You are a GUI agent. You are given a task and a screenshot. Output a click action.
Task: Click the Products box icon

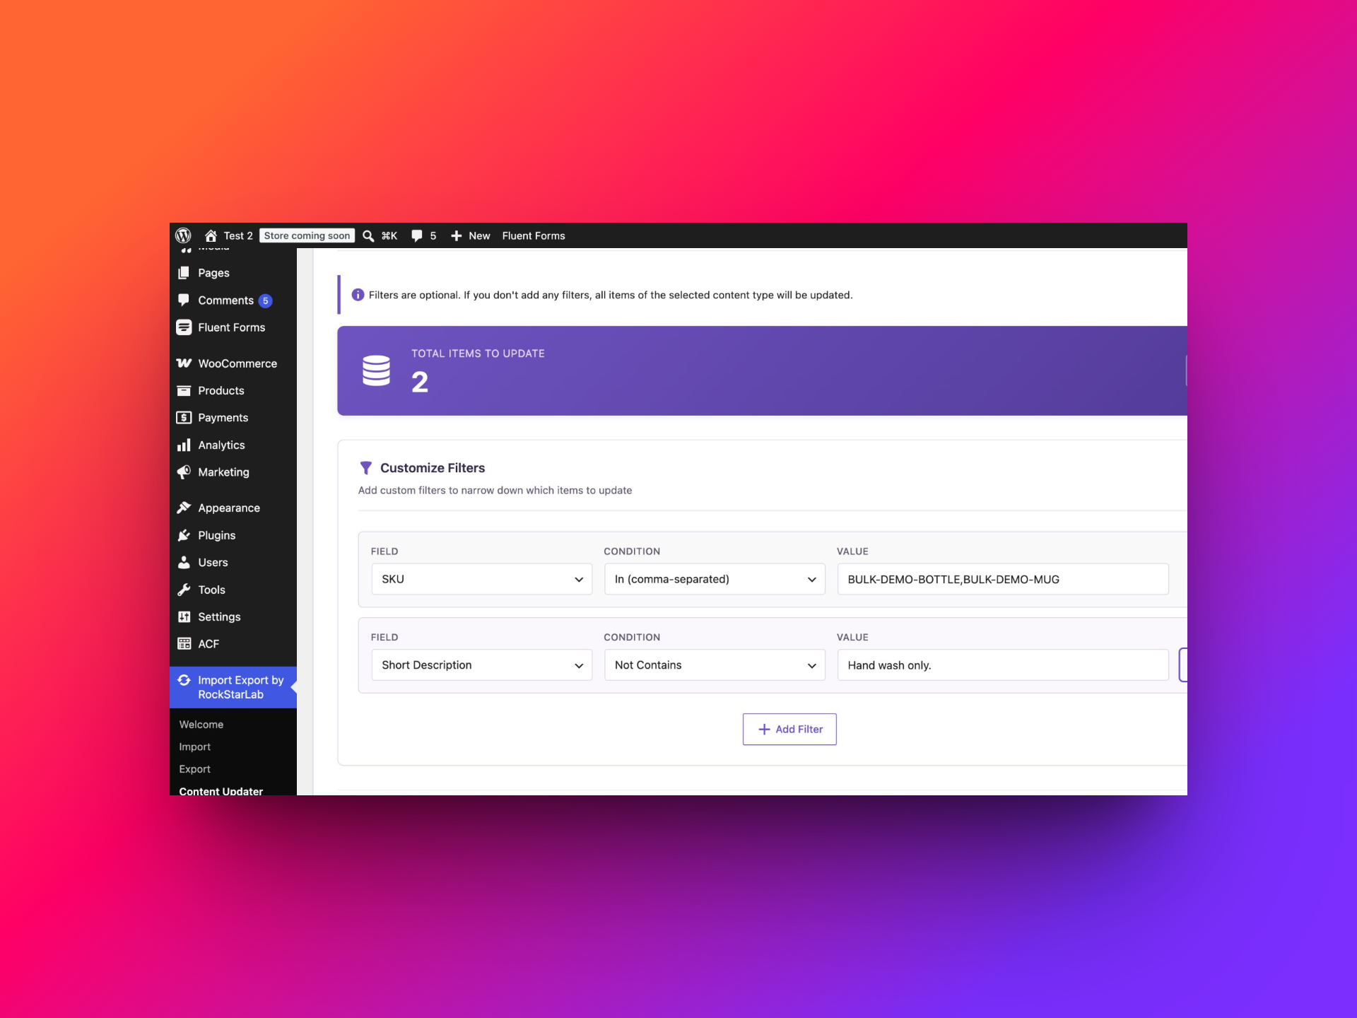pos(184,390)
